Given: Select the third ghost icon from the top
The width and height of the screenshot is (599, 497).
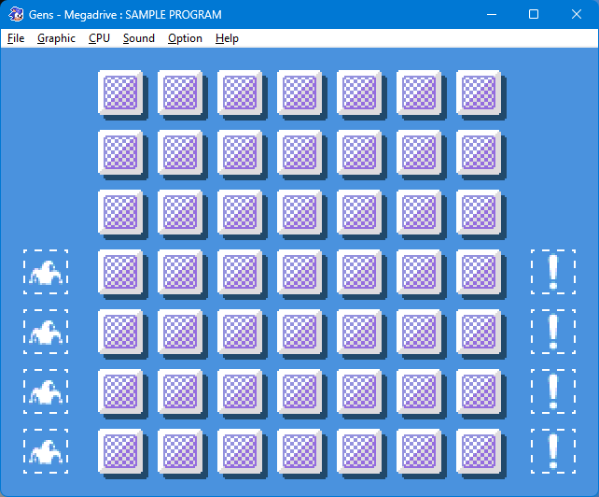Looking at the screenshot, I should tap(46, 391).
